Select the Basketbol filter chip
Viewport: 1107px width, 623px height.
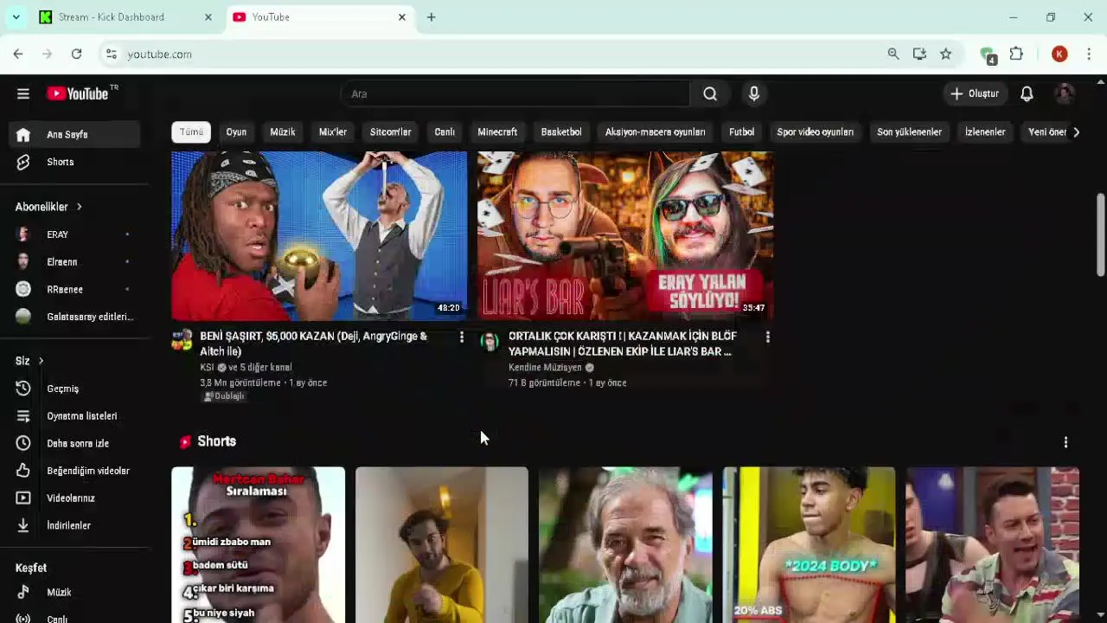pos(561,132)
